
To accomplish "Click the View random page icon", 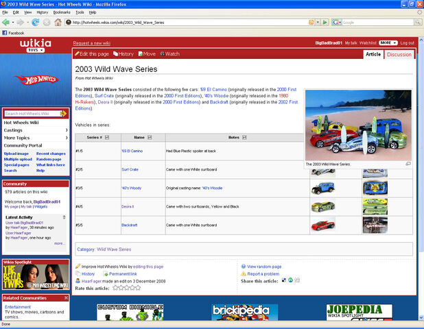I will click(x=244, y=267).
